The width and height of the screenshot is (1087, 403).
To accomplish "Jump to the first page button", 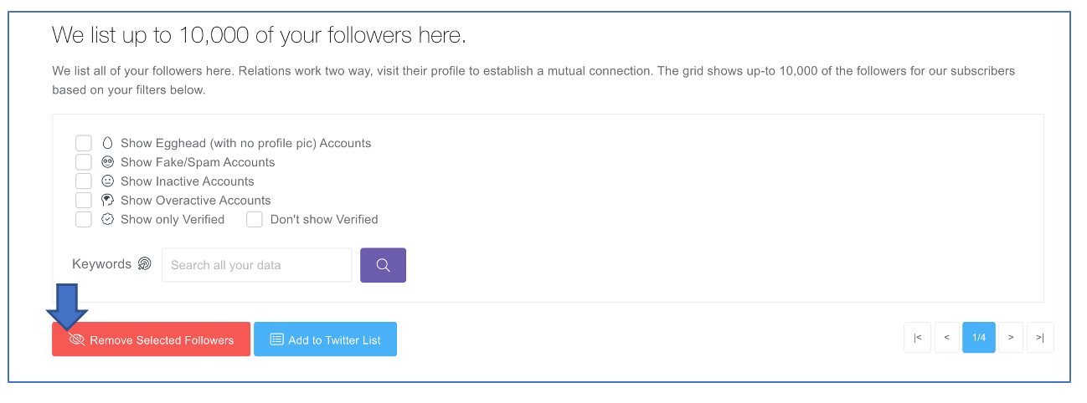I will 918,337.
